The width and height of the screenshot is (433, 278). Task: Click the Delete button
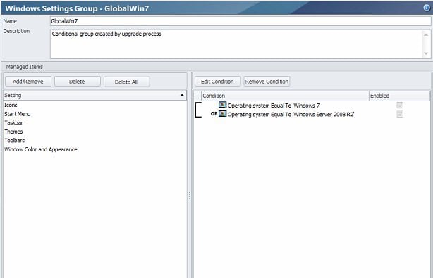77,82
